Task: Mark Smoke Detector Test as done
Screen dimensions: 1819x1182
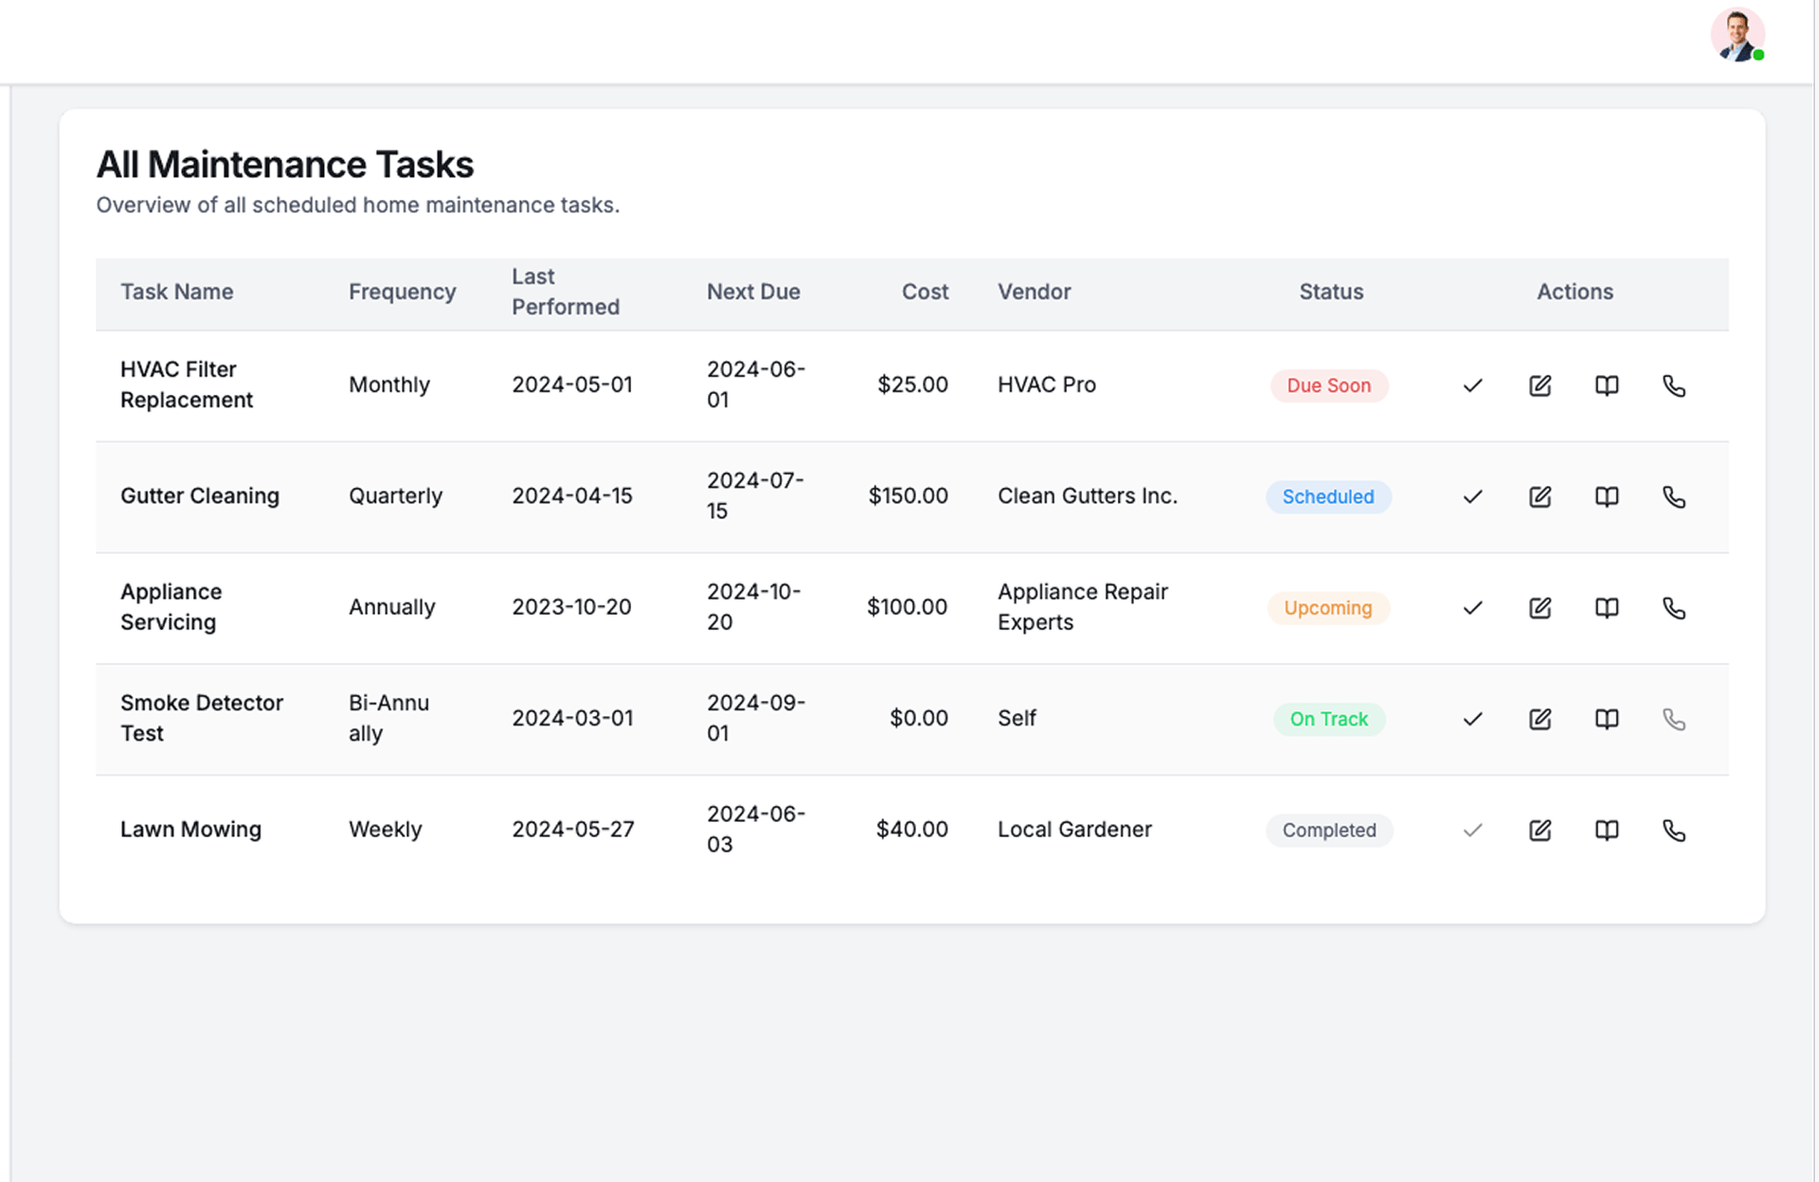Action: pyautogui.click(x=1472, y=719)
